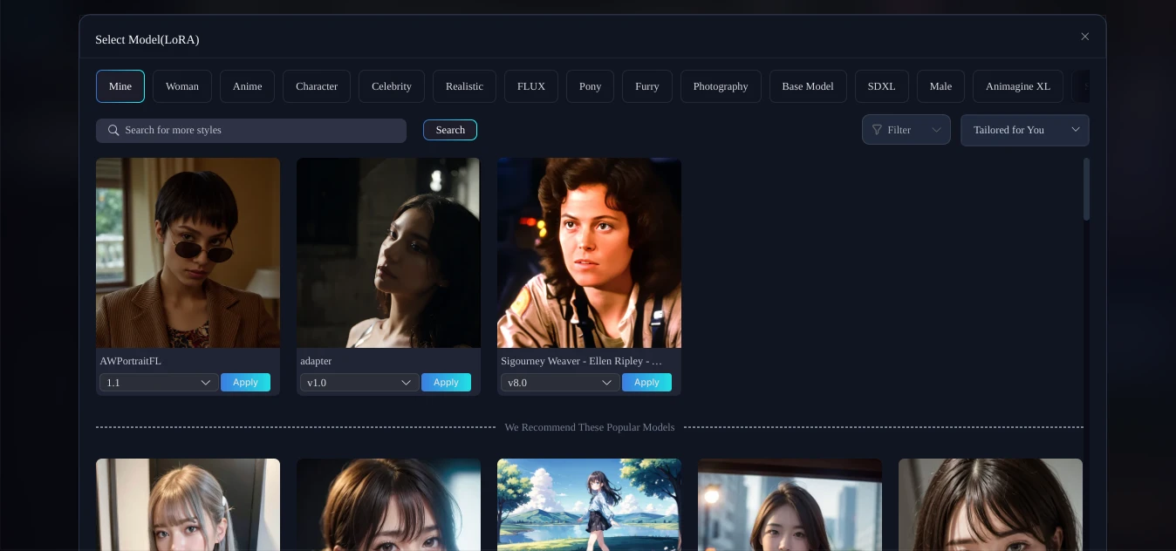This screenshot has width=1176, height=551.
Task: Open the Celebrity category tab
Action: pyautogui.click(x=392, y=86)
